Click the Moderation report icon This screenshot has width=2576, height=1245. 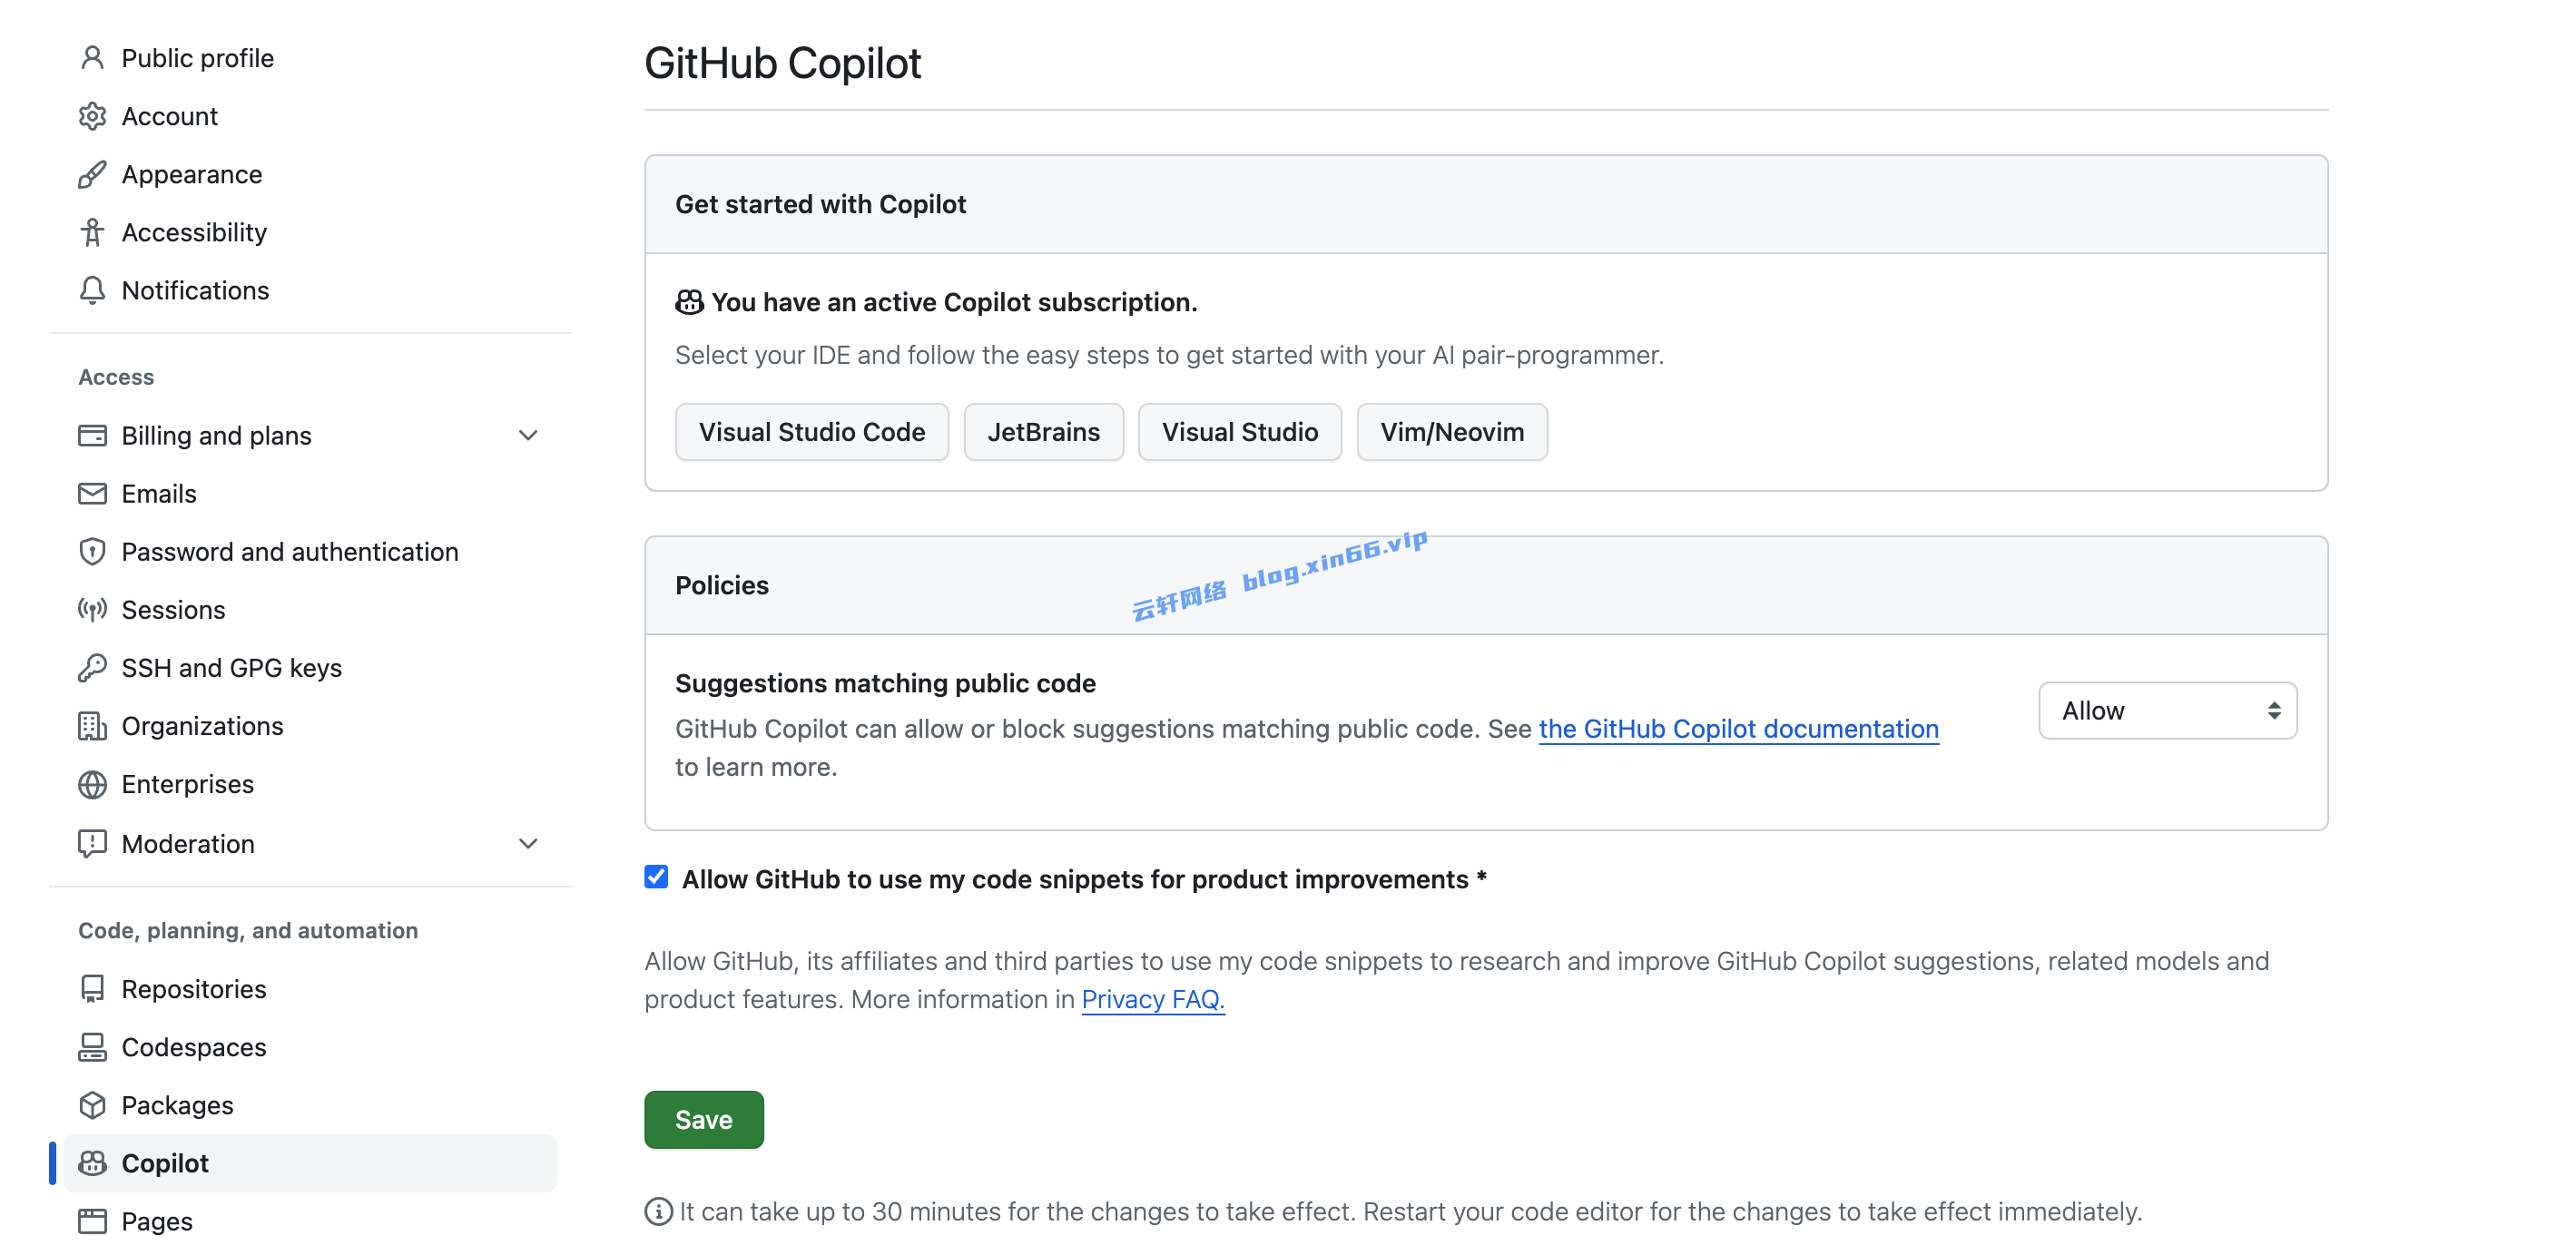92,843
